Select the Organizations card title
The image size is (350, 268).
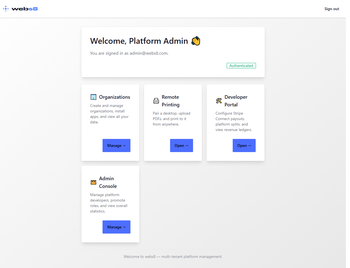pos(115,97)
